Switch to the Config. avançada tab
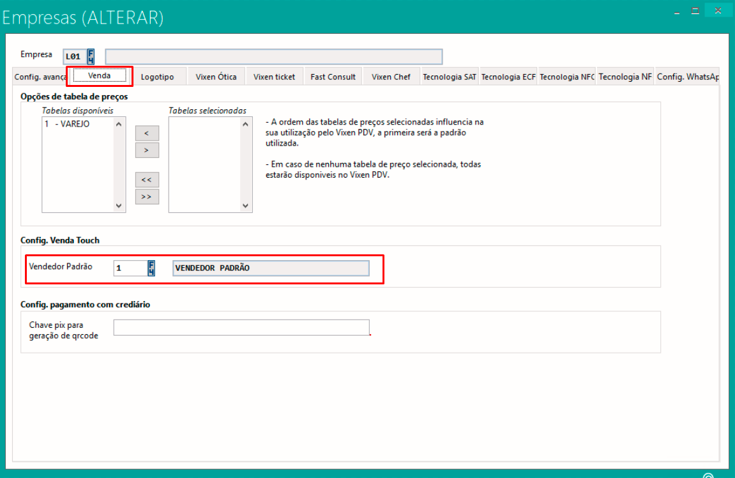735x478 pixels. pos(40,77)
